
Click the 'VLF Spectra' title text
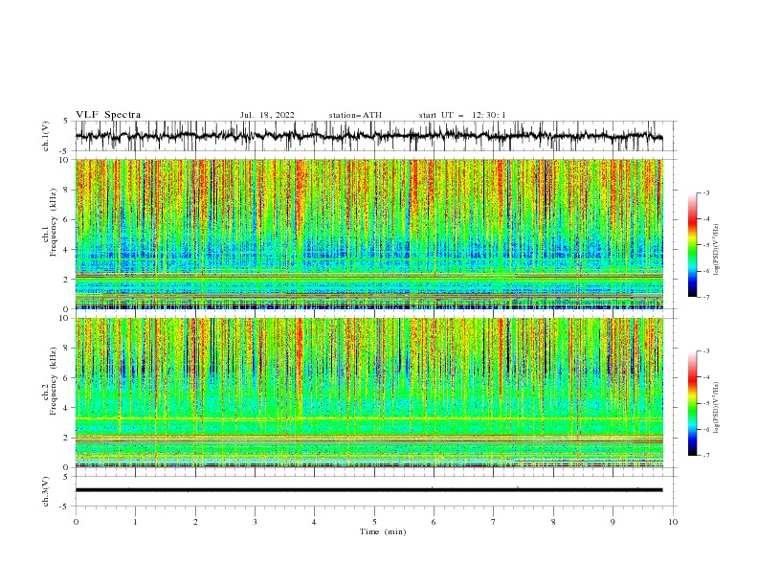tap(108, 115)
